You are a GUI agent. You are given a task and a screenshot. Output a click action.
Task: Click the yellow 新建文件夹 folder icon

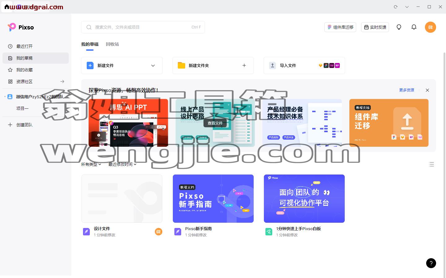pyautogui.click(x=181, y=65)
